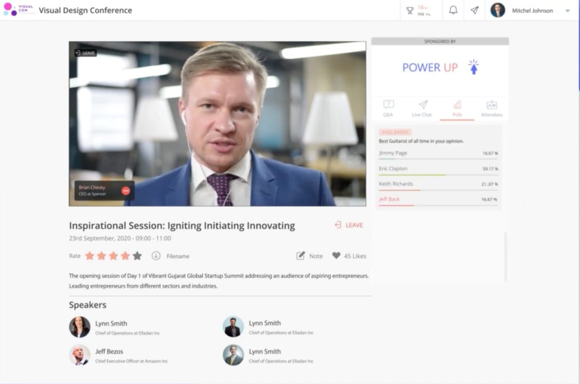Expand the Mitchel Johnson profile dropdown

568,10
